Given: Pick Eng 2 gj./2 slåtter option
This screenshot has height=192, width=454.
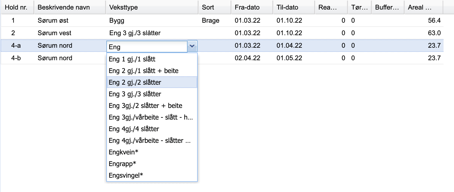Looking at the screenshot, I should pos(152,83).
